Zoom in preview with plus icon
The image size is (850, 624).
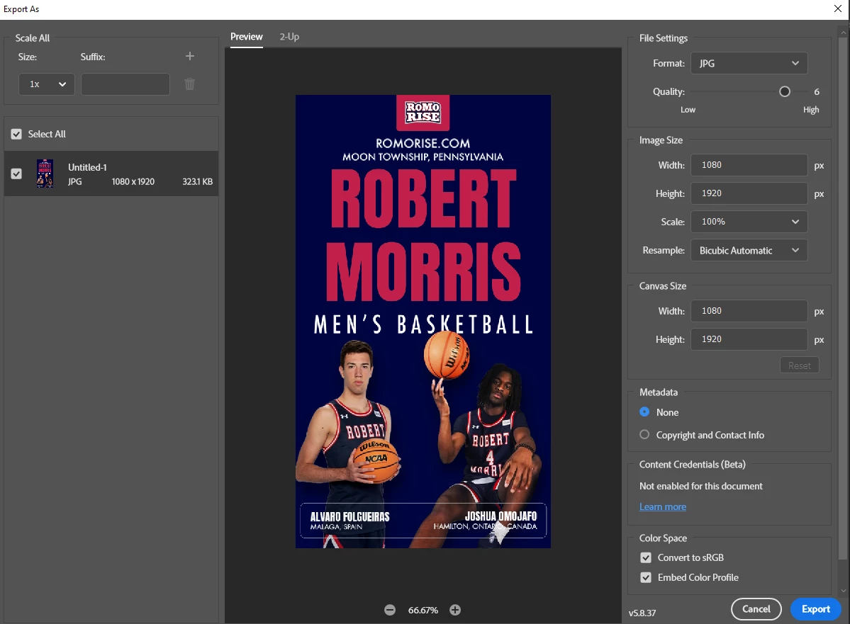coord(455,610)
